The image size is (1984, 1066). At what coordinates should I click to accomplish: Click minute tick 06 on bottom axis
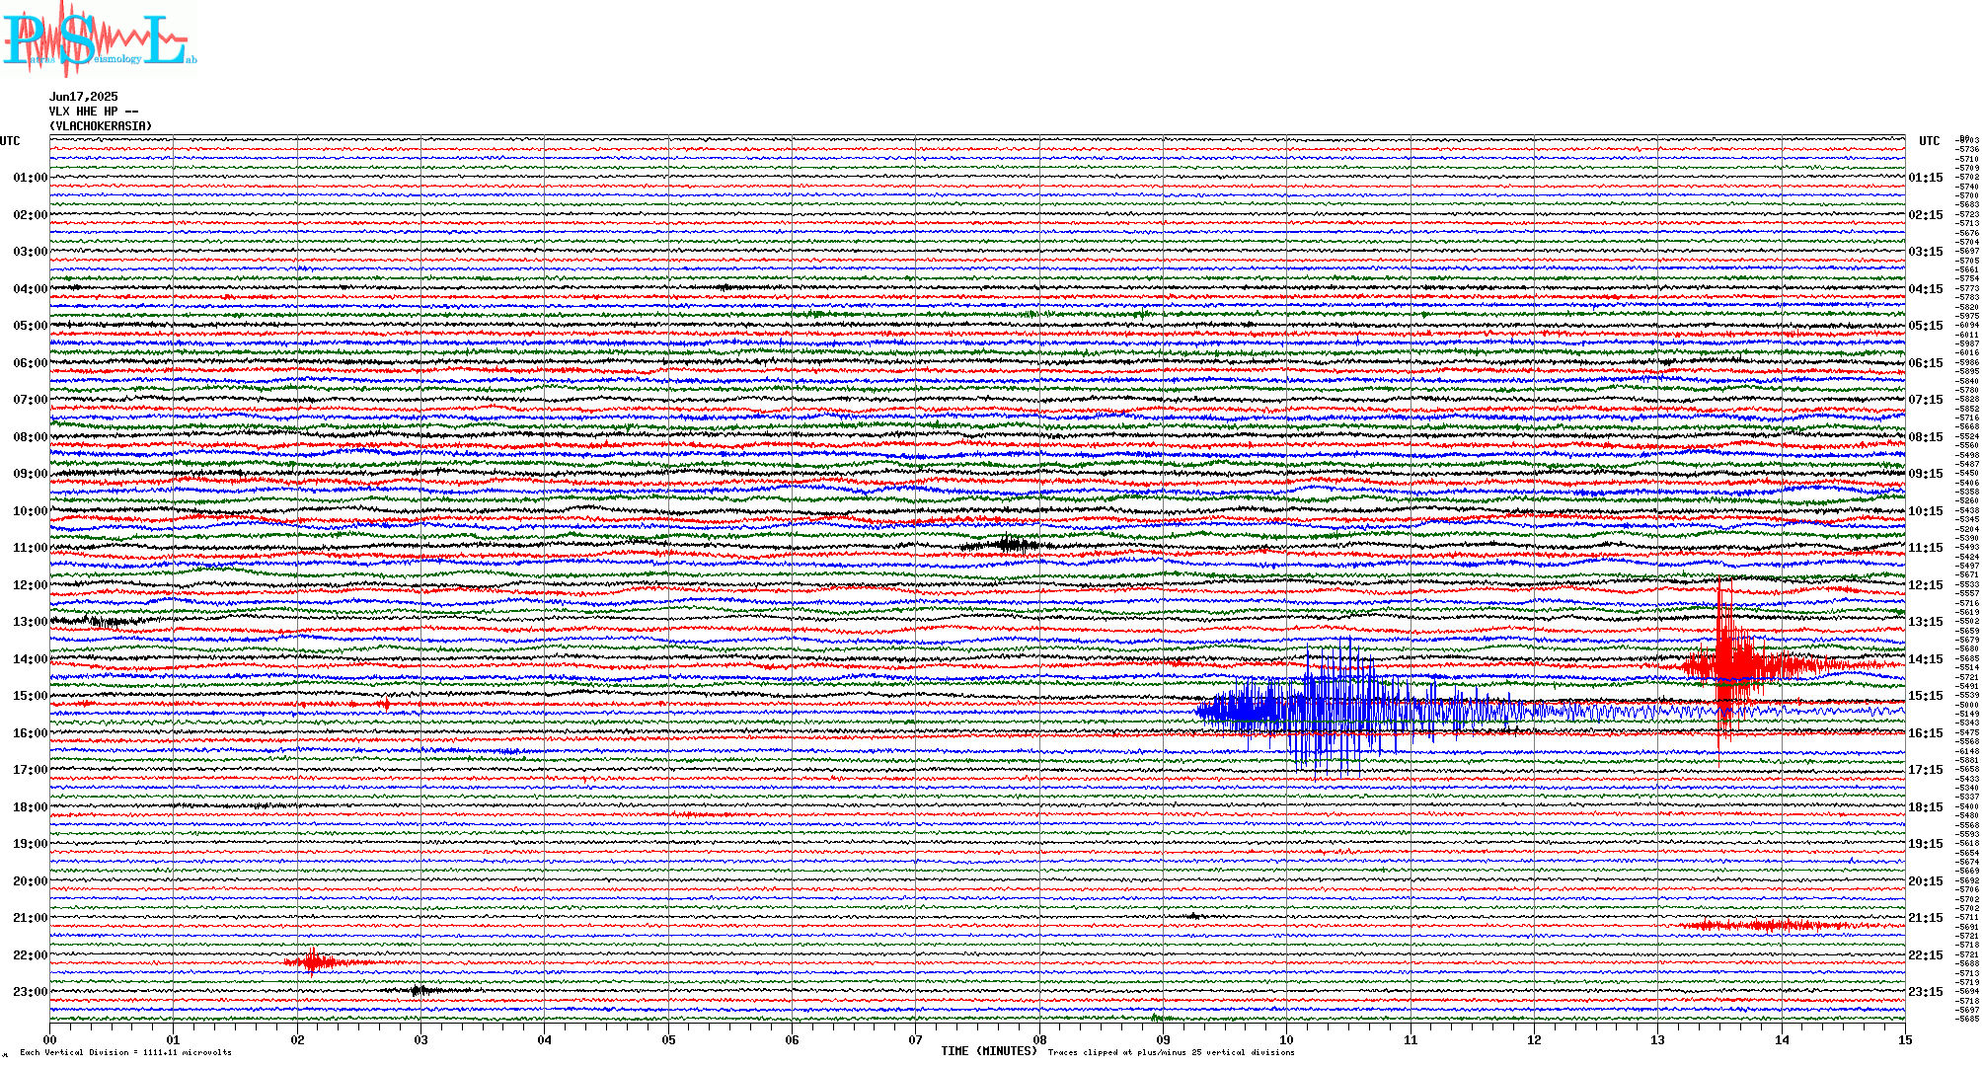coord(793,1039)
